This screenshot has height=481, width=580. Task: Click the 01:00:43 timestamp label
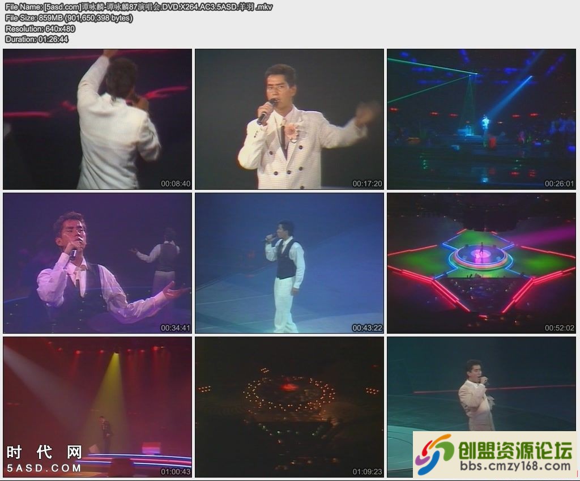click(176, 472)
